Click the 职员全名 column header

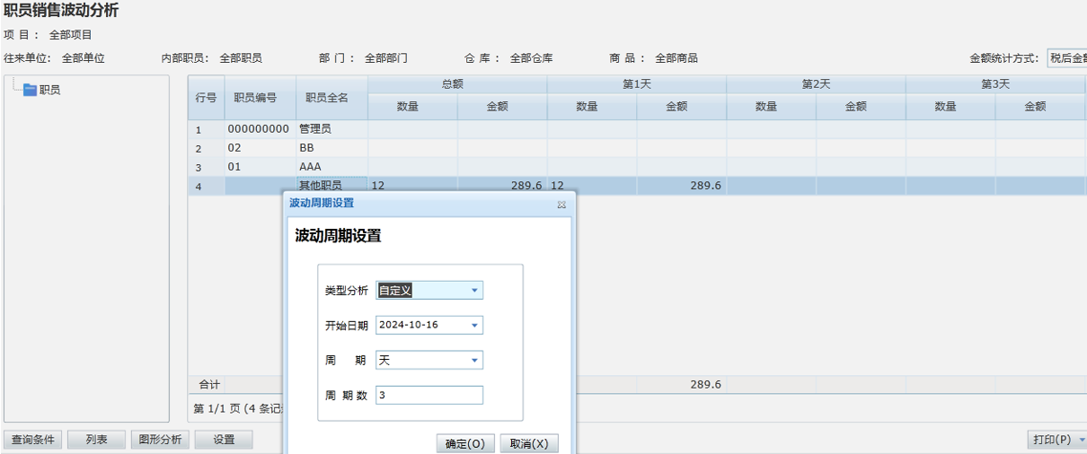(x=327, y=98)
